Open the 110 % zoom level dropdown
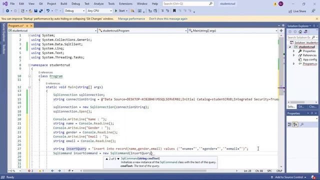The image size is (320, 180). (14, 171)
